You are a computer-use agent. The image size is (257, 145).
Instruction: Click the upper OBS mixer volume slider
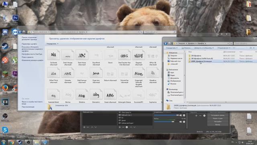click(167, 116)
